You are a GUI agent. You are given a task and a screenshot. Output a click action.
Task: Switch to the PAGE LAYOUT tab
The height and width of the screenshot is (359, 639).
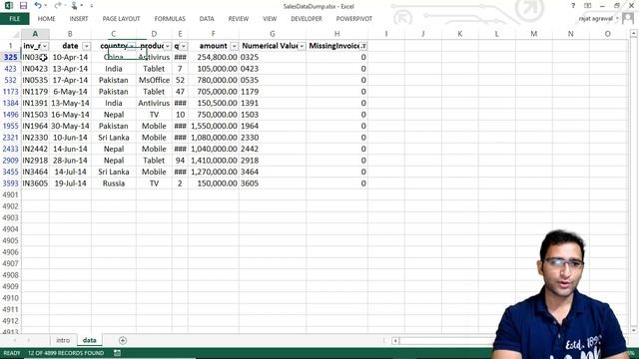click(x=121, y=19)
